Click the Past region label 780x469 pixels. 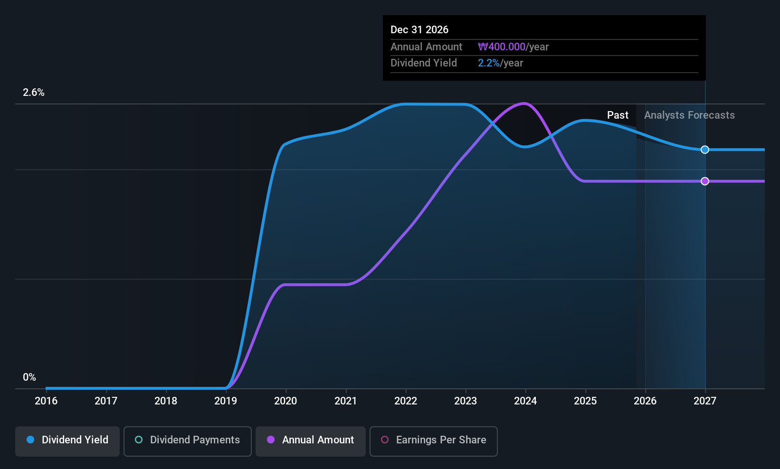click(x=618, y=115)
